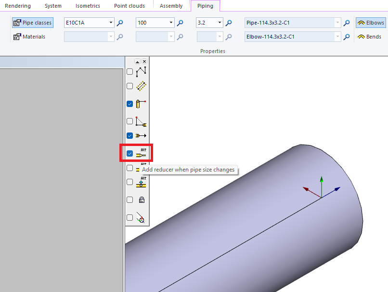
Task: Open the Isometrics tab
Action: 87,6
